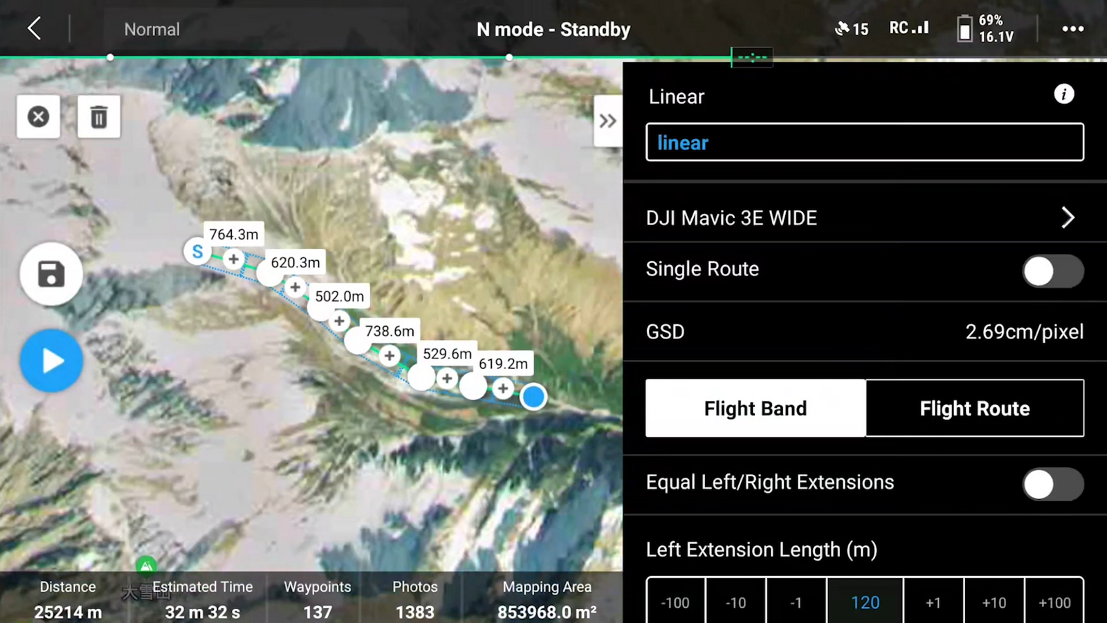Open the three-dot more menu
Screen dimensions: 1107x623
point(1072,29)
